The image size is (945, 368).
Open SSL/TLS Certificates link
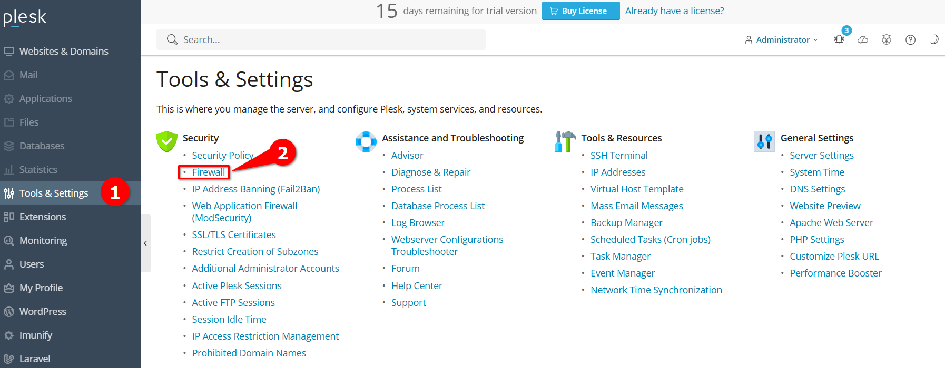[x=234, y=235]
